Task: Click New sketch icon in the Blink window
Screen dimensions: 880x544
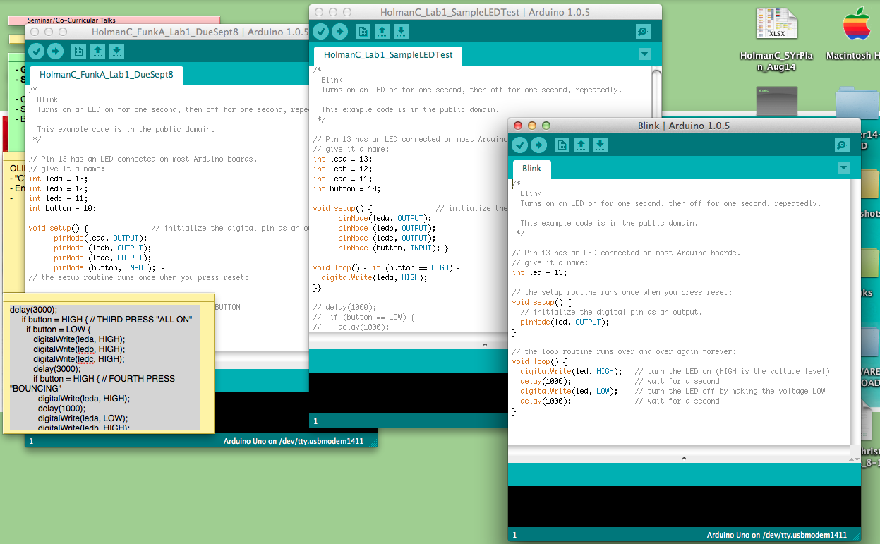Action: (562, 145)
